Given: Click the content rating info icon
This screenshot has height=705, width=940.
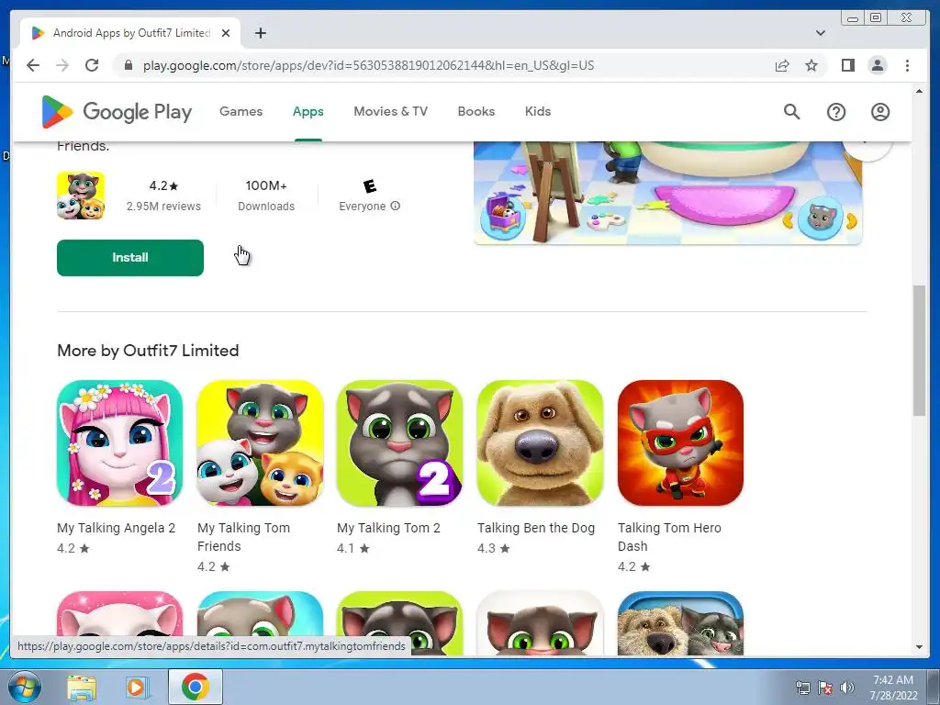Looking at the screenshot, I should (395, 206).
